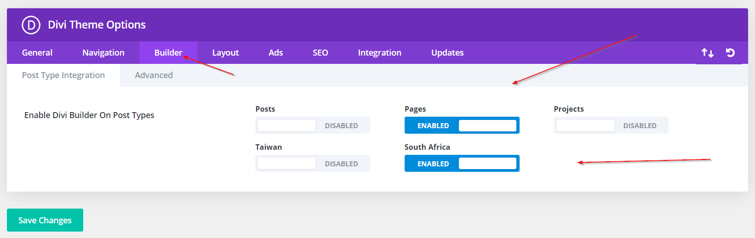Open the Updates tab
The width and height of the screenshot is (755, 238).
[x=447, y=53]
